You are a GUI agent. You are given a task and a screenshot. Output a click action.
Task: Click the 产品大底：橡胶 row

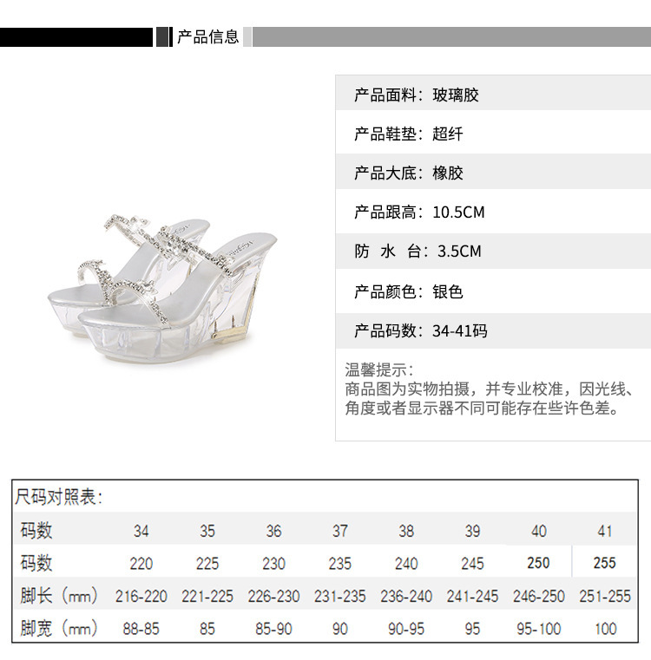pyautogui.click(x=493, y=173)
